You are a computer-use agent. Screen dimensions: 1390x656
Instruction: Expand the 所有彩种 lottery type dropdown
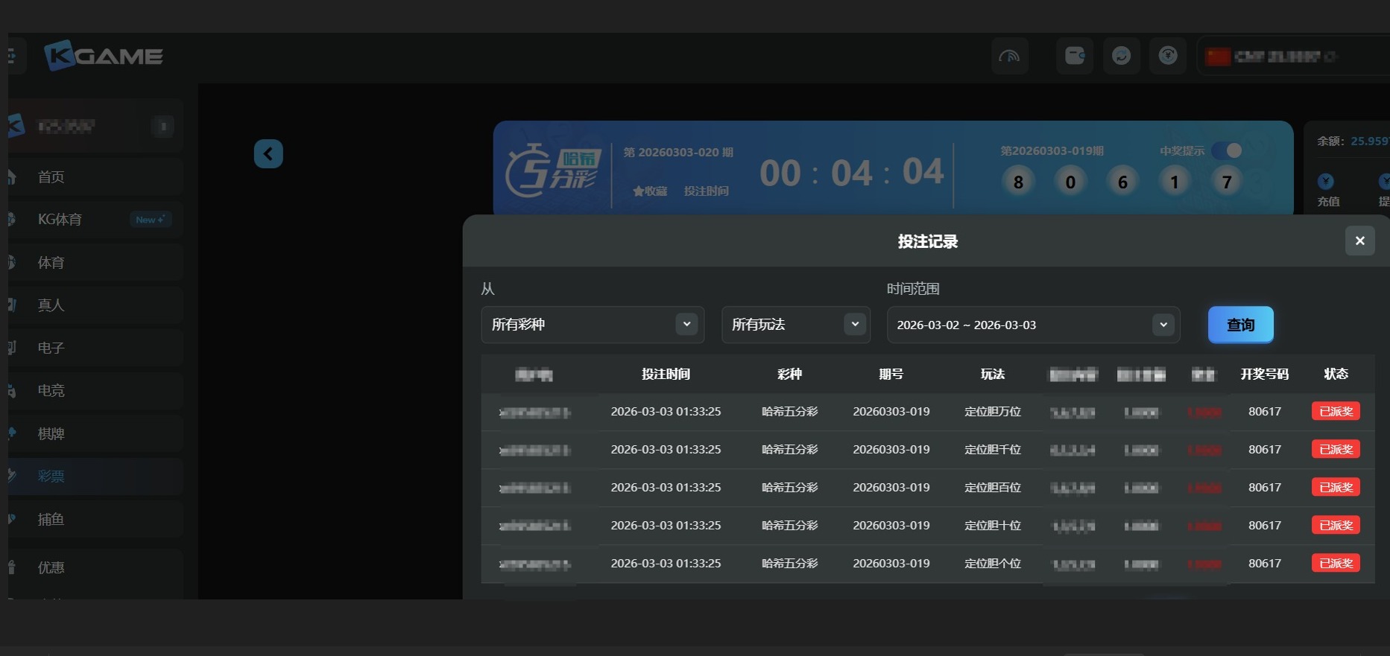coord(686,325)
